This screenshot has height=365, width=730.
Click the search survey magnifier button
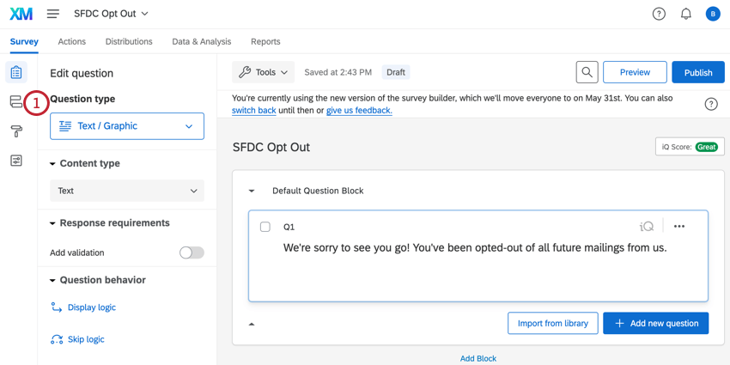pos(587,72)
